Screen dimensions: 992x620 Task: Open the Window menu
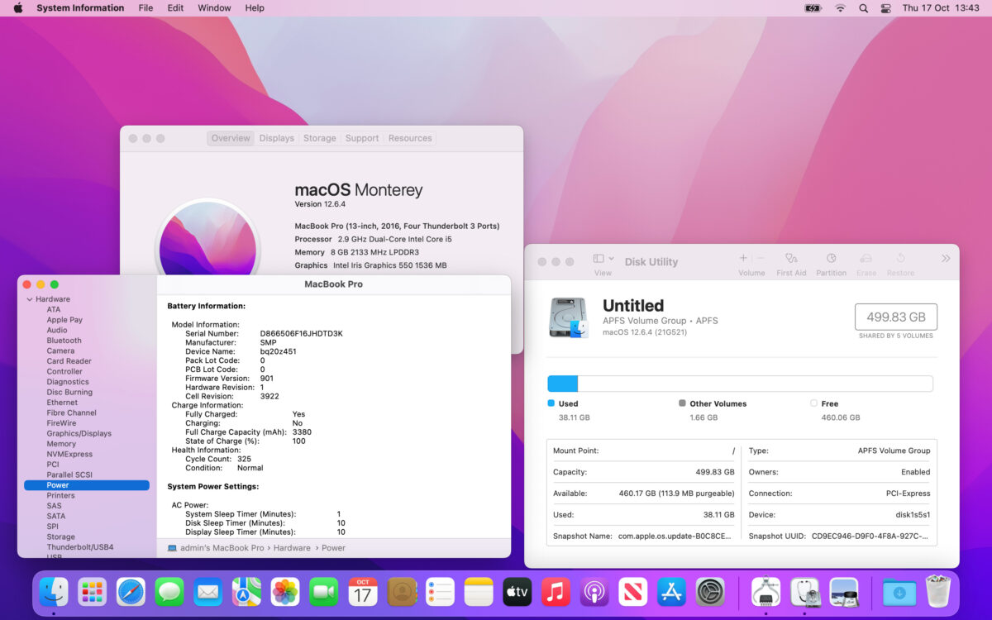click(215, 8)
